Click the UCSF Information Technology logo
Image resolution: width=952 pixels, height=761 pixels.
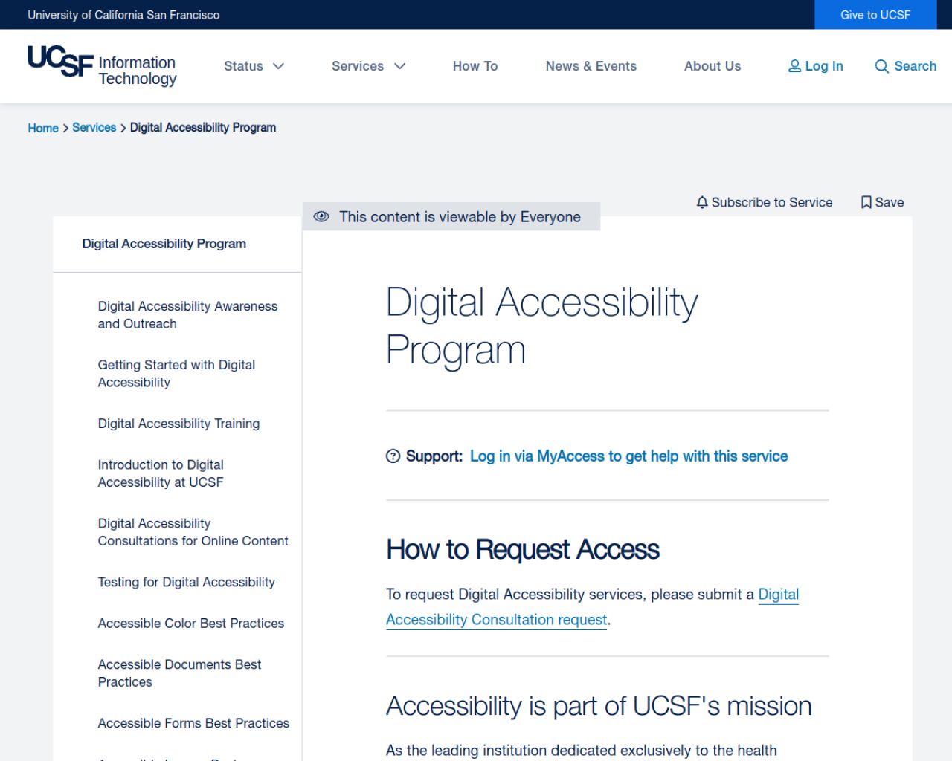pos(102,65)
